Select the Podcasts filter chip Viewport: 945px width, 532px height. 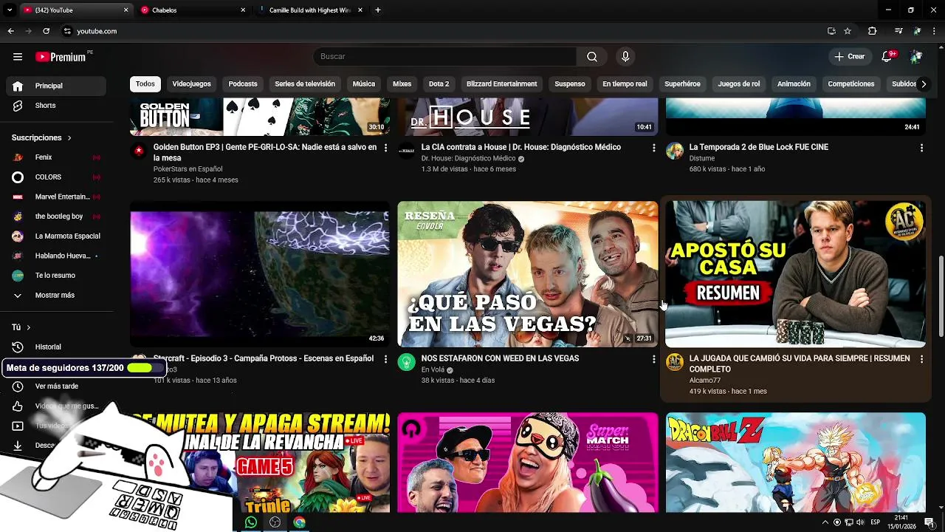243,84
